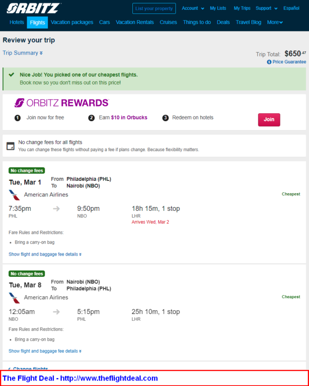Click the step 2 circle in Orbitz Rewards
Screen dimensions: 309x386
91,118
